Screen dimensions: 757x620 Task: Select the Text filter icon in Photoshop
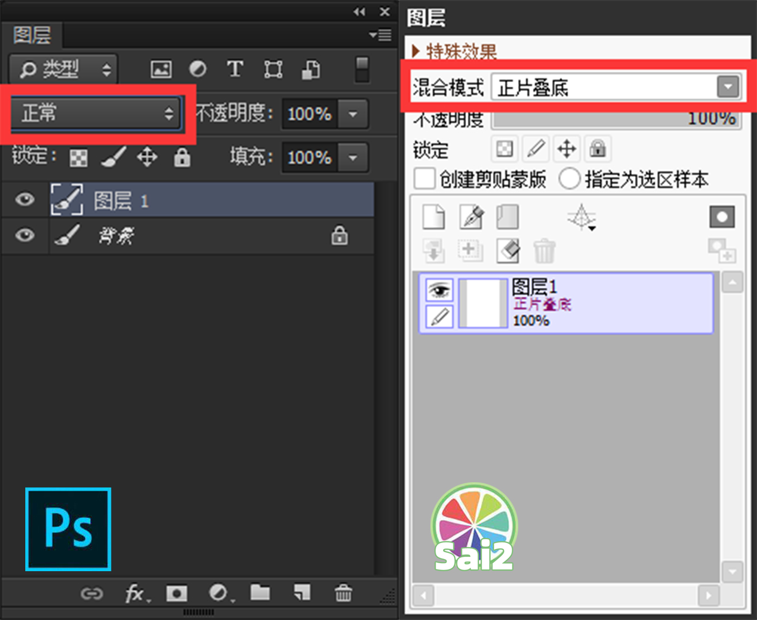[235, 69]
